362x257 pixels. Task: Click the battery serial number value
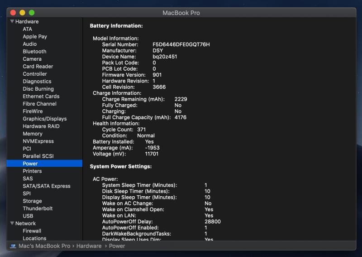pyautogui.click(x=181, y=44)
